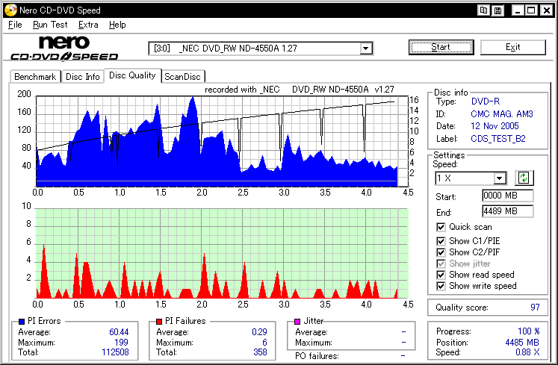
Task: Click the Progress value 100 %
Action: coord(528,331)
